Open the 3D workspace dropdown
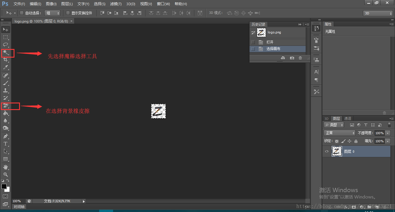This screenshot has height=212, width=395. tap(378, 13)
